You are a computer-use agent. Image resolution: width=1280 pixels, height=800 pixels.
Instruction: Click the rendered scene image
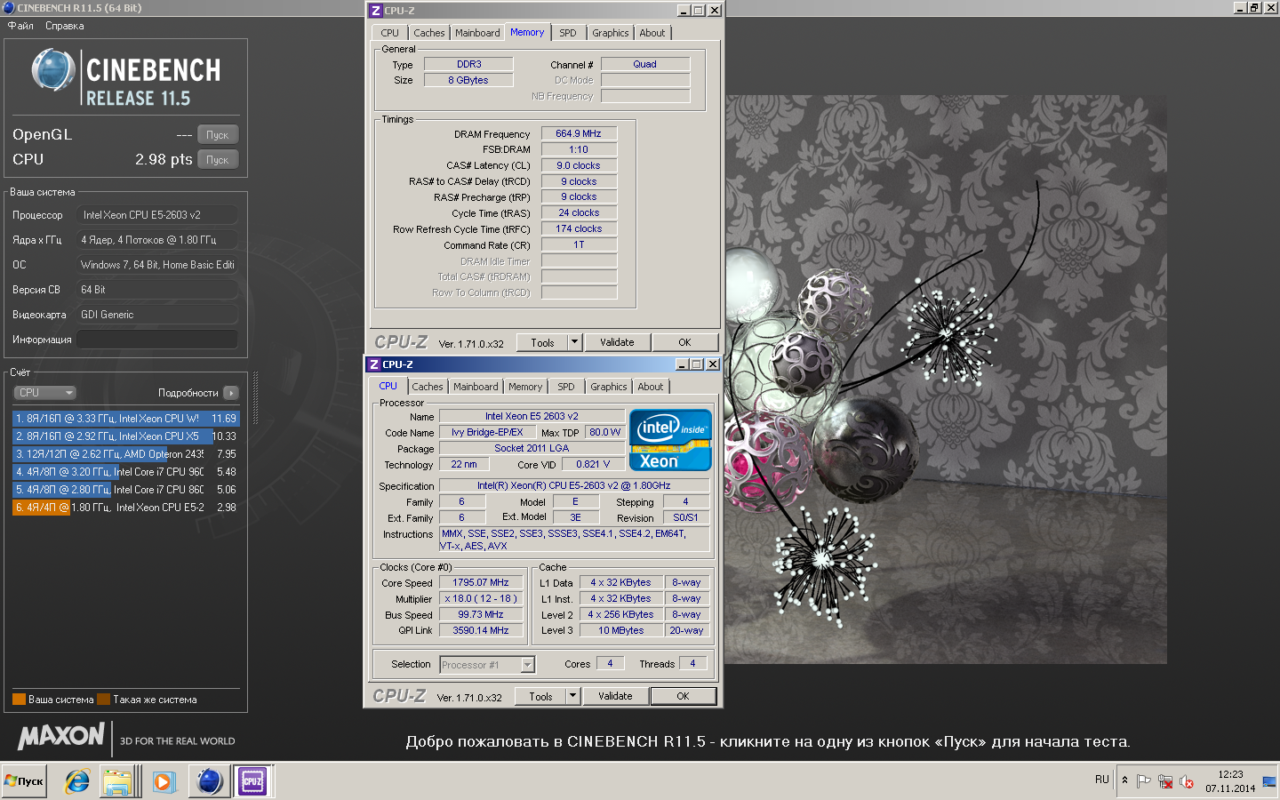point(946,380)
